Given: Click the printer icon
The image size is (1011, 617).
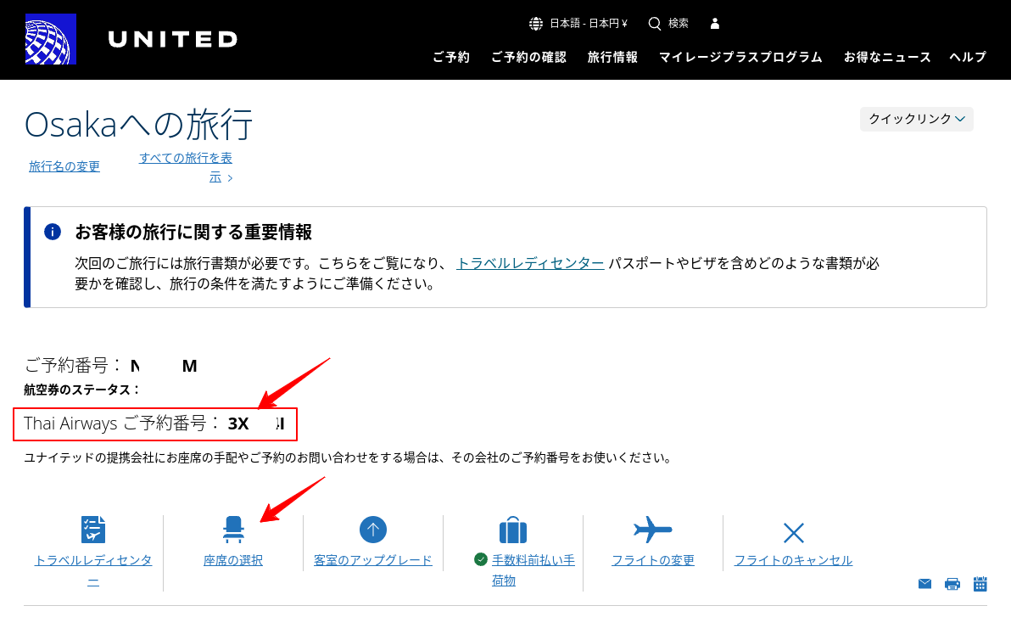Looking at the screenshot, I should point(952,584).
